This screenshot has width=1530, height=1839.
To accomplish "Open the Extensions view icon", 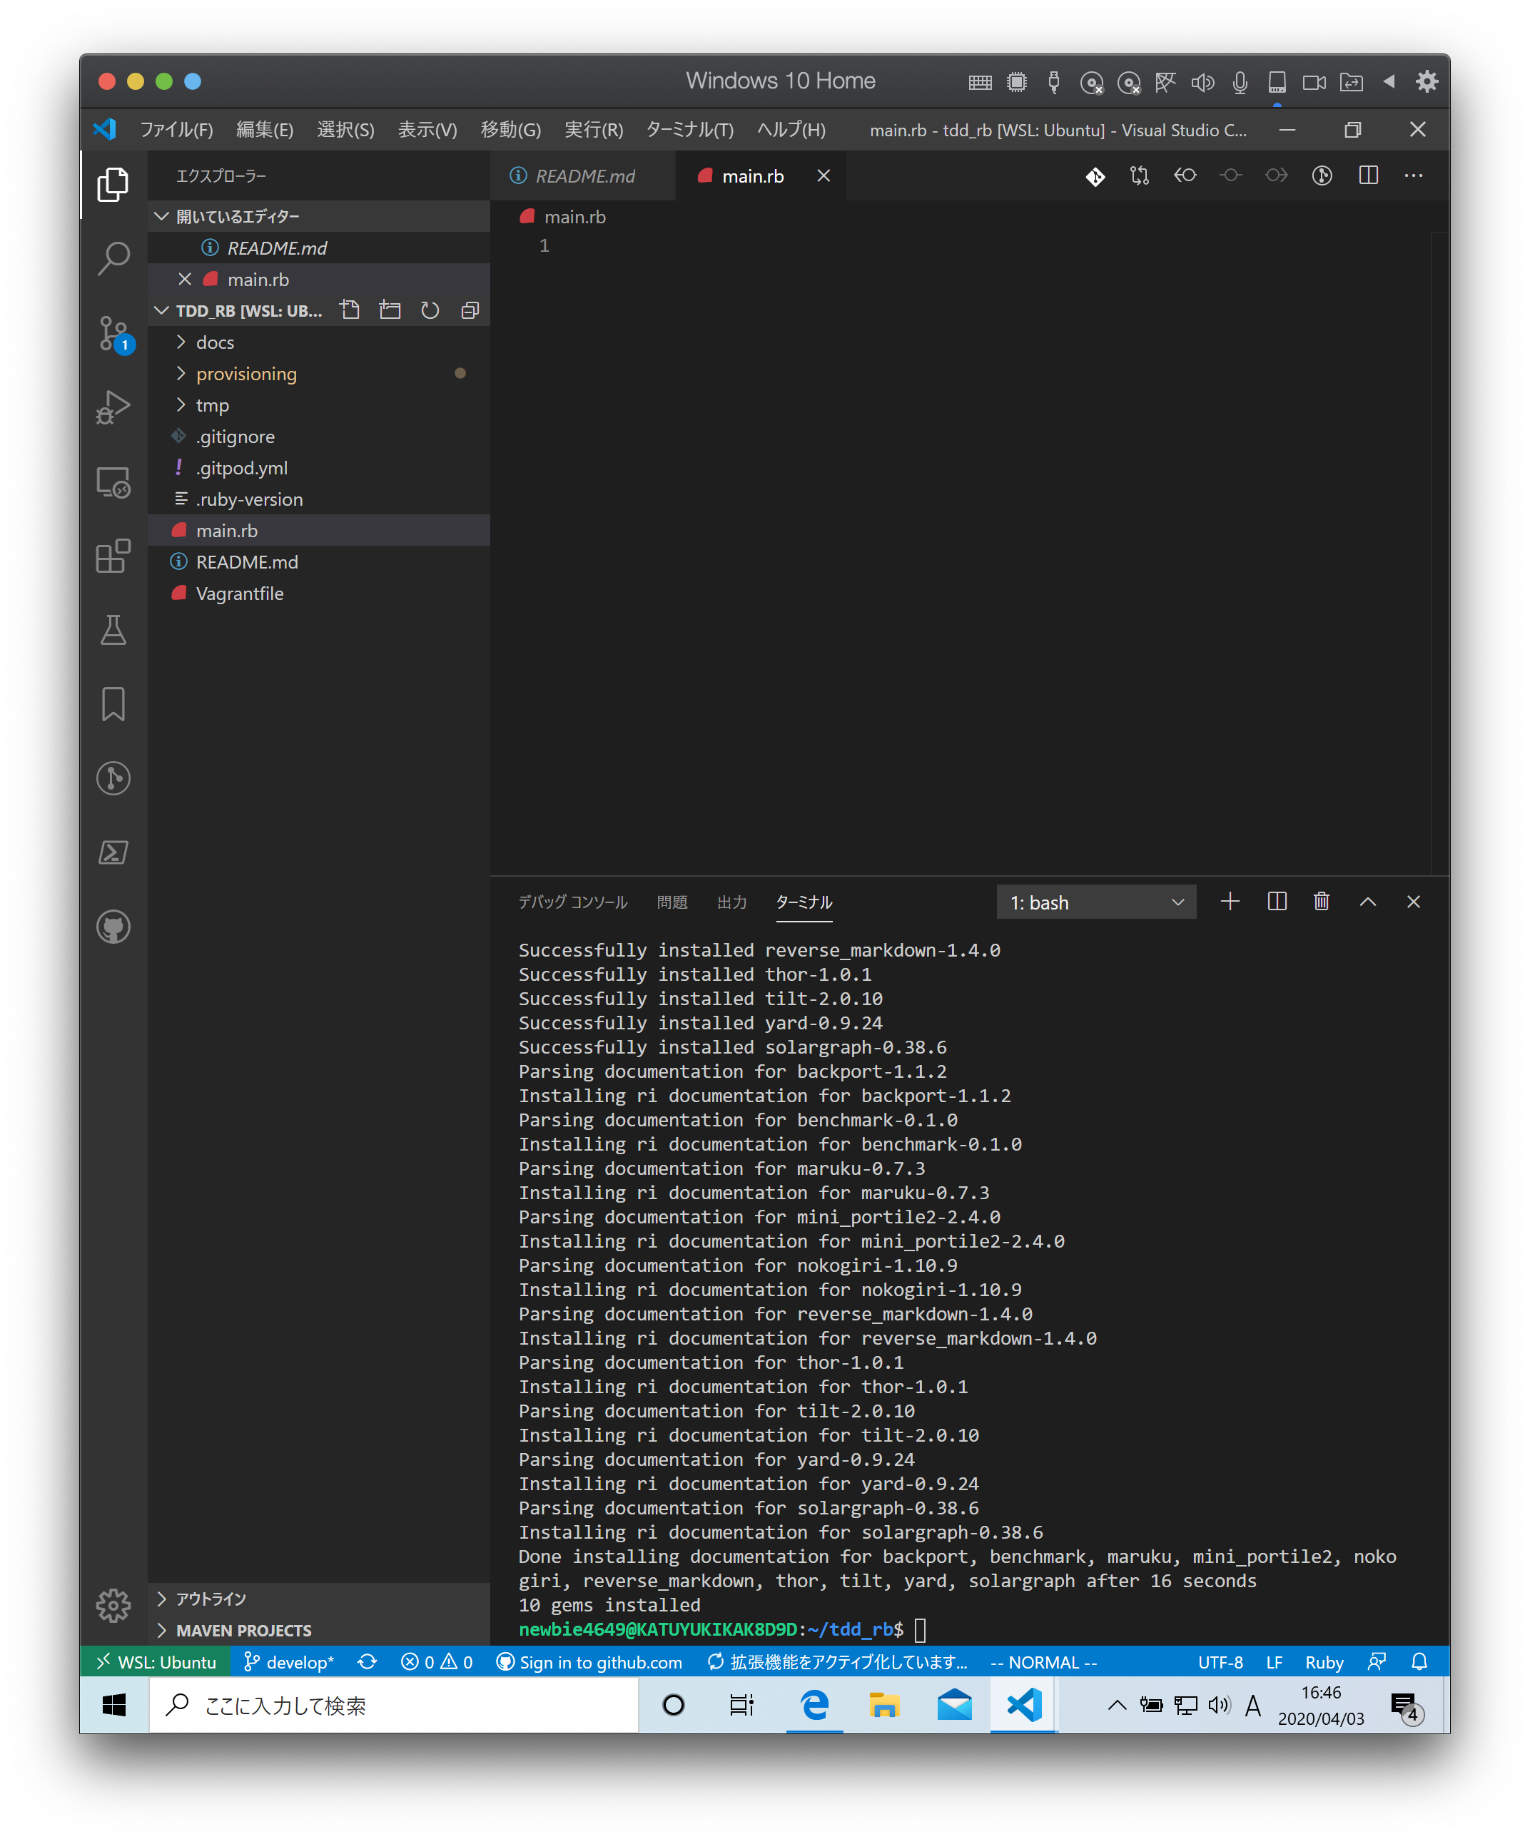I will pos(113,556).
